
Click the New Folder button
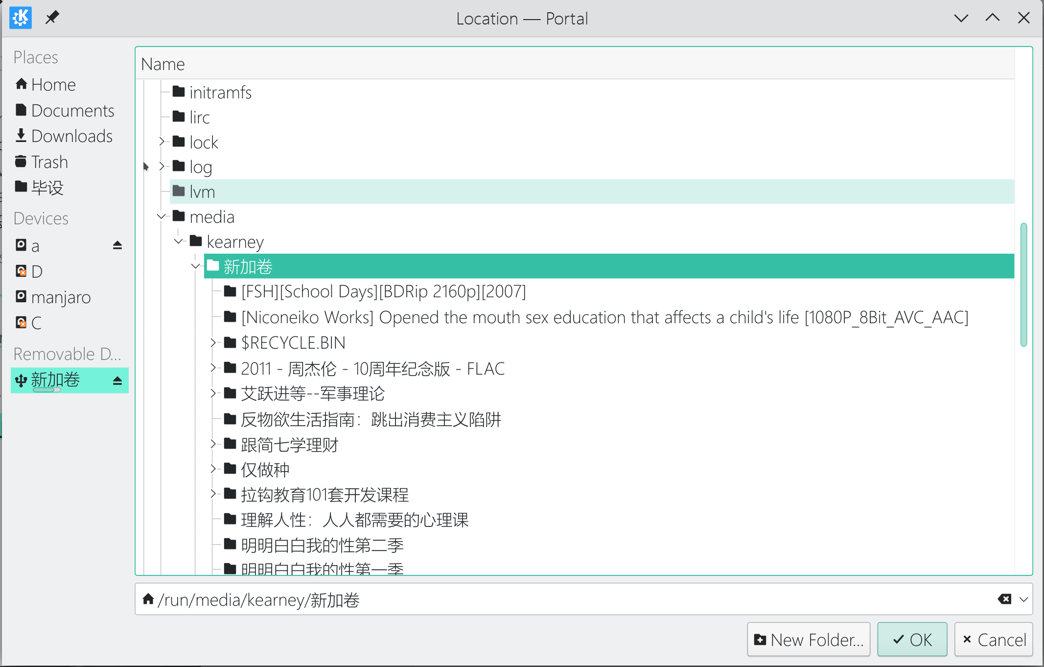point(809,640)
